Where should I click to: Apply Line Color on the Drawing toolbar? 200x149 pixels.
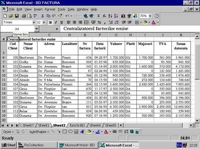click(98, 132)
